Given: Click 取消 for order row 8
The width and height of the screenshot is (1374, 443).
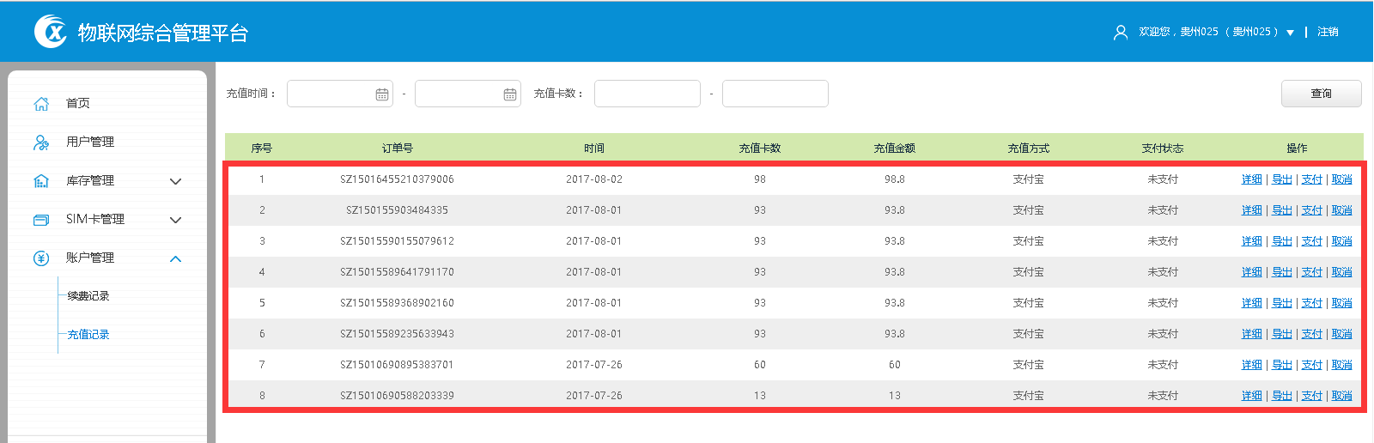Looking at the screenshot, I should tap(1341, 396).
